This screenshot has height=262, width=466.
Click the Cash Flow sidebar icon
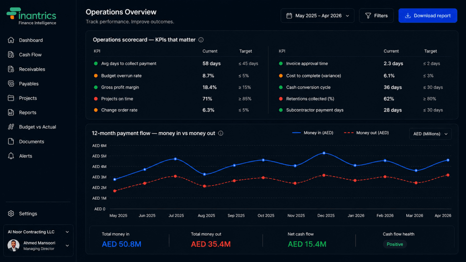[11, 55]
